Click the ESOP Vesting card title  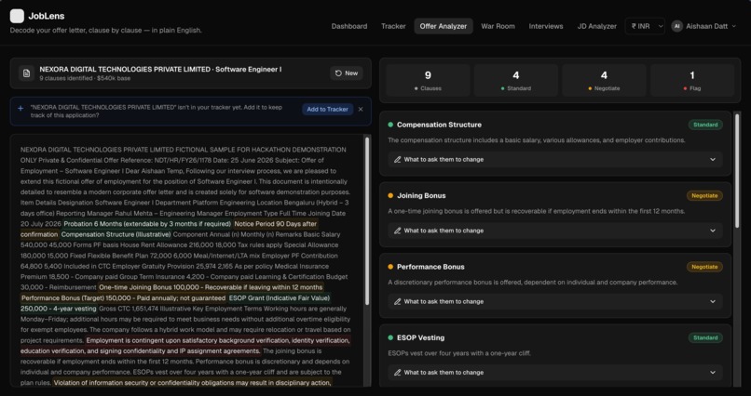[420, 337]
